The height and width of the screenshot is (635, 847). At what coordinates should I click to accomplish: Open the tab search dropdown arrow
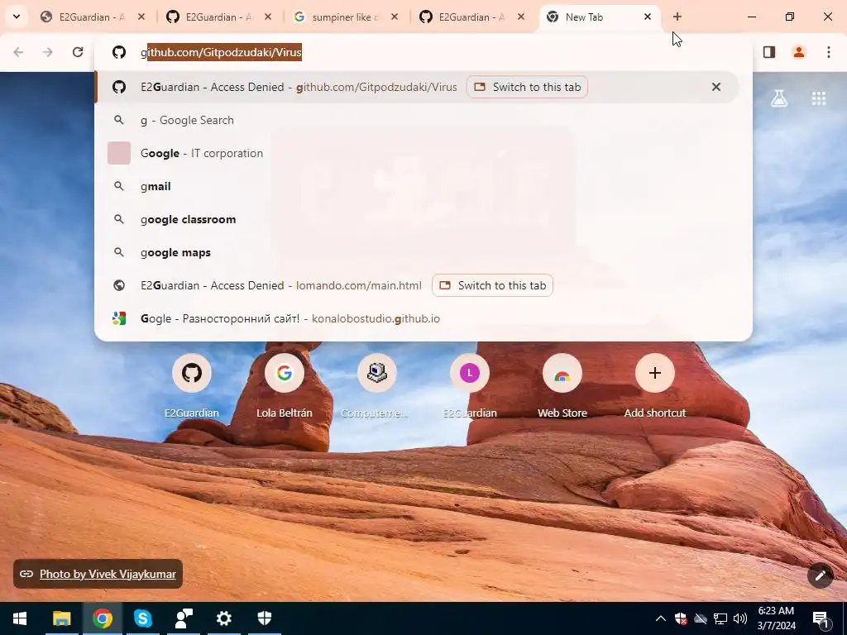point(17,17)
